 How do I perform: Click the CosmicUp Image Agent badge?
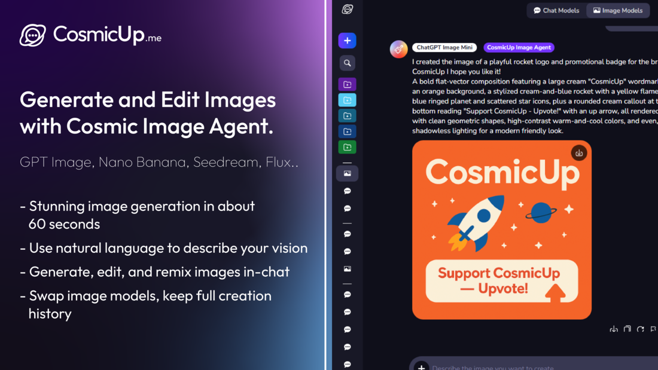pyautogui.click(x=519, y=47)
